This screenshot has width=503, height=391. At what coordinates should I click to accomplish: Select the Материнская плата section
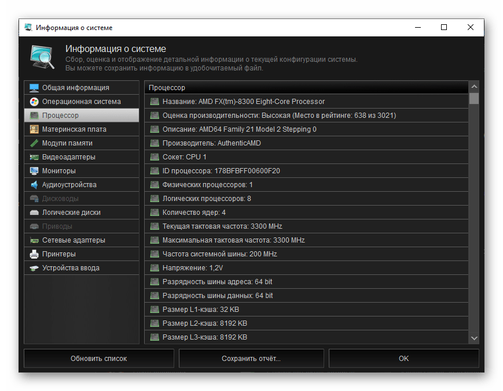[82, 129]
